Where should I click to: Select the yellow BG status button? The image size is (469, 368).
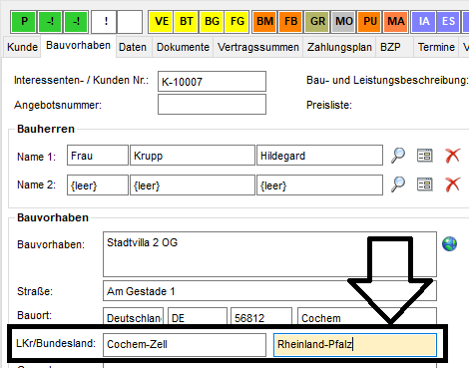pyautogui.click(x=212, y=22)
